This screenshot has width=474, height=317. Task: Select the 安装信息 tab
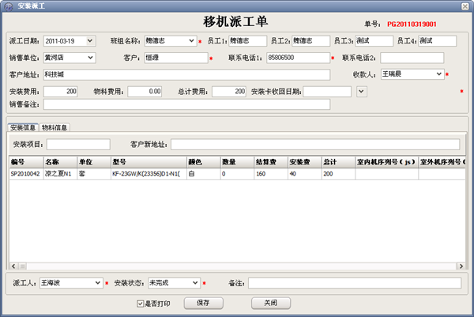(22, 126)
